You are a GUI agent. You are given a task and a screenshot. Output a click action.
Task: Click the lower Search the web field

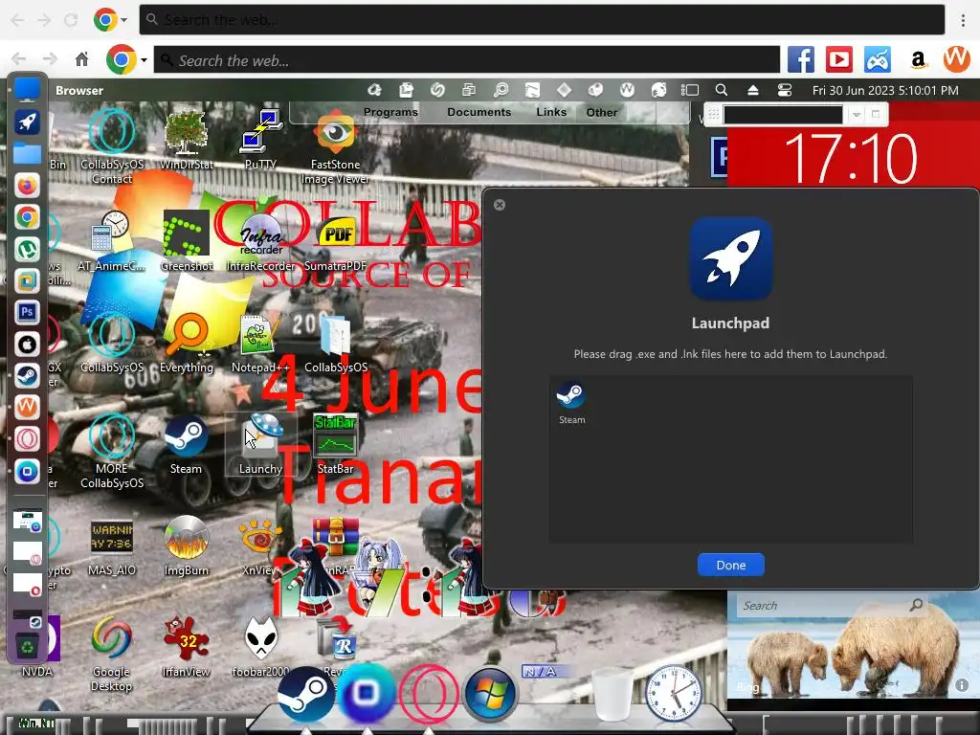pos(467,60)
